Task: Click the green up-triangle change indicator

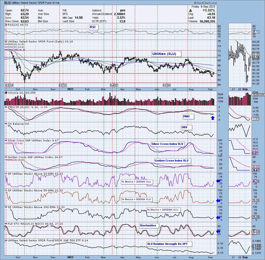Action: pyautogui.click(x=191, y=11)
